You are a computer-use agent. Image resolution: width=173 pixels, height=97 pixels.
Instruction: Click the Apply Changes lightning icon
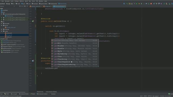click(139, 4)
